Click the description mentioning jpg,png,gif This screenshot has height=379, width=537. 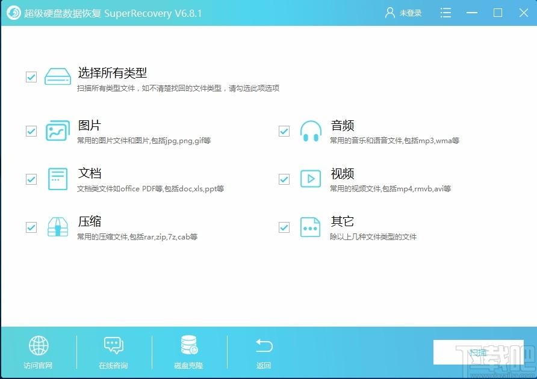pos(144,140)
